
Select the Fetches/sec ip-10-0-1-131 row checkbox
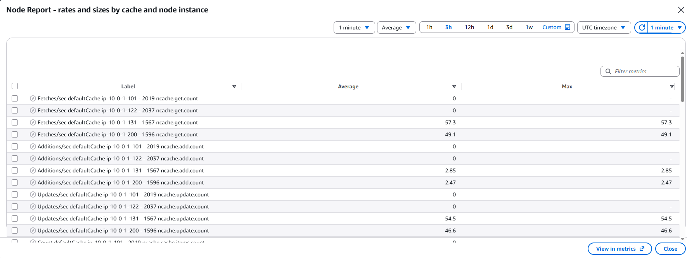[15, 122]
